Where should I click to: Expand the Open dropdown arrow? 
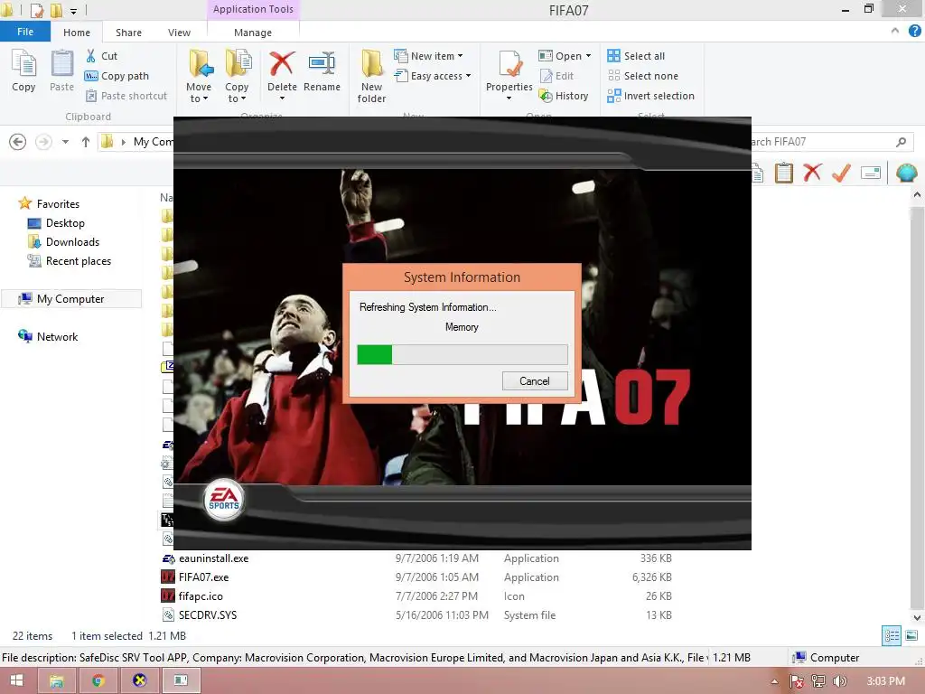(x=588, y=56)
